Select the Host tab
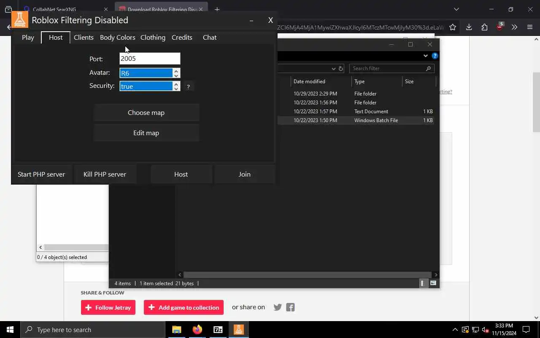The width and height of the screenshot is (540, 338). [x=56, y=38]
